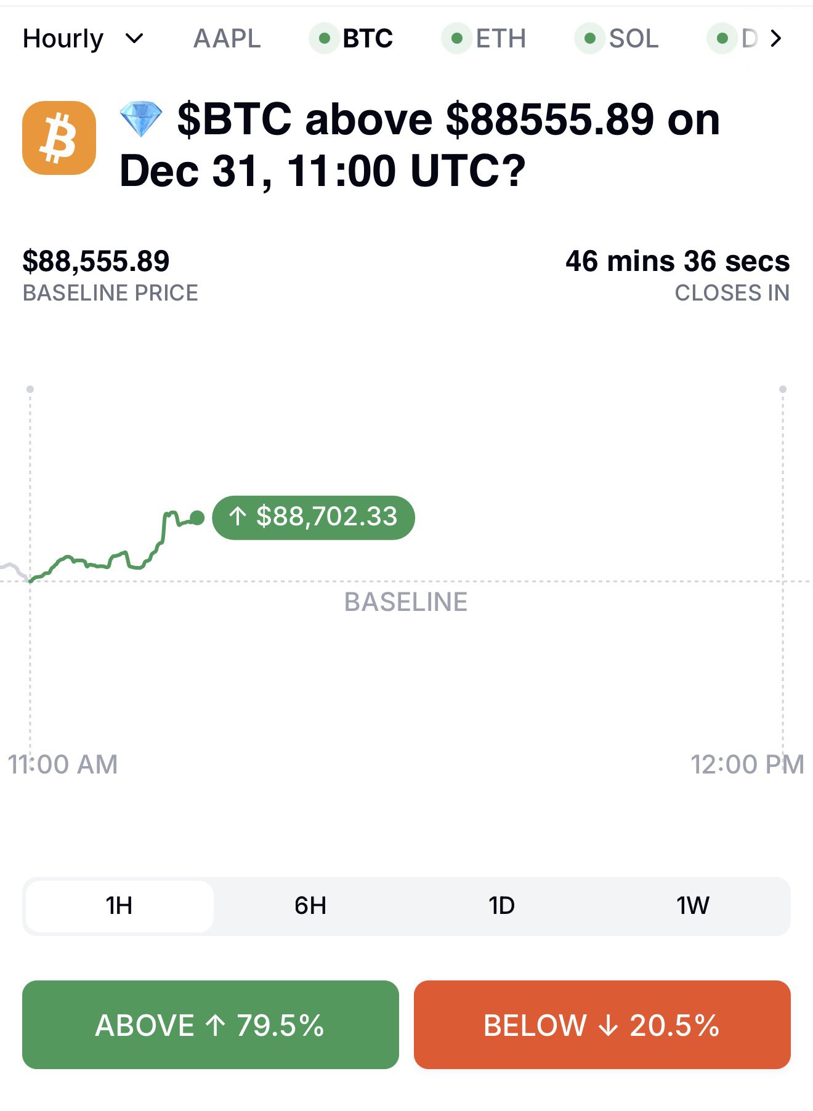This screenshot has width=813, height=1111.
Task: Click the green dot at chart line end
Action: coord(197,518)
